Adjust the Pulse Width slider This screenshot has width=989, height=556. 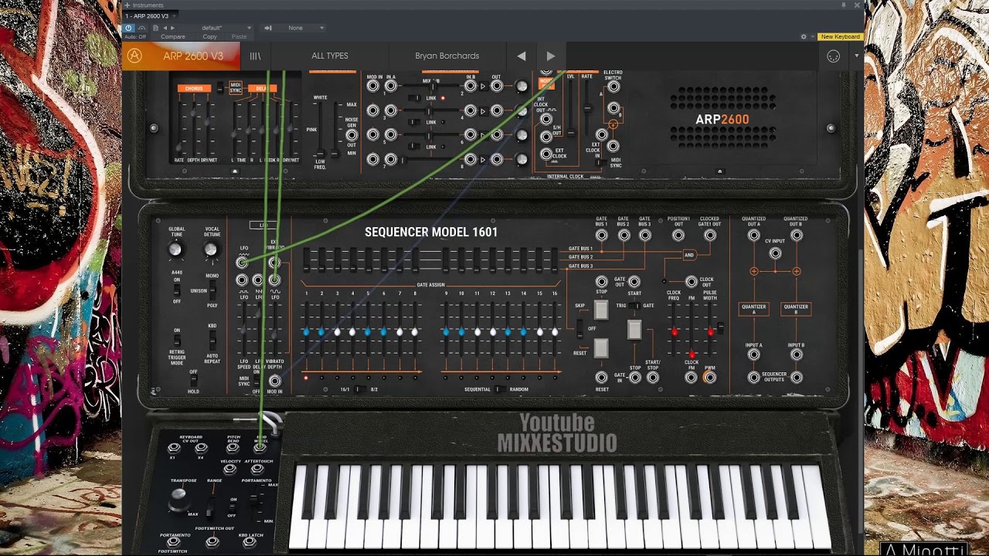pyautogui.click(x=710, y=331)
